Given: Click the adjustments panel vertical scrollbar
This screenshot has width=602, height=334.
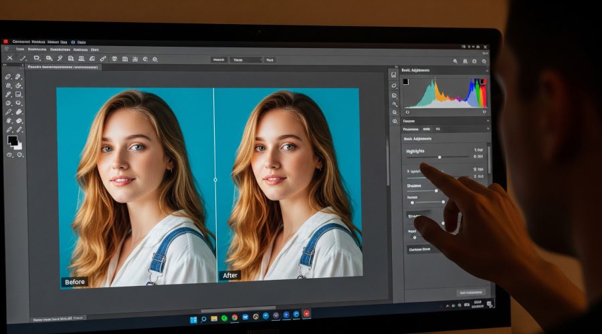Looking at the screenshot, I should [x=489, y=158].
